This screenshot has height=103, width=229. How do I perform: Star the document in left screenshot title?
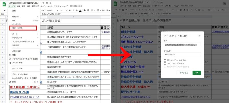(43, 3)
